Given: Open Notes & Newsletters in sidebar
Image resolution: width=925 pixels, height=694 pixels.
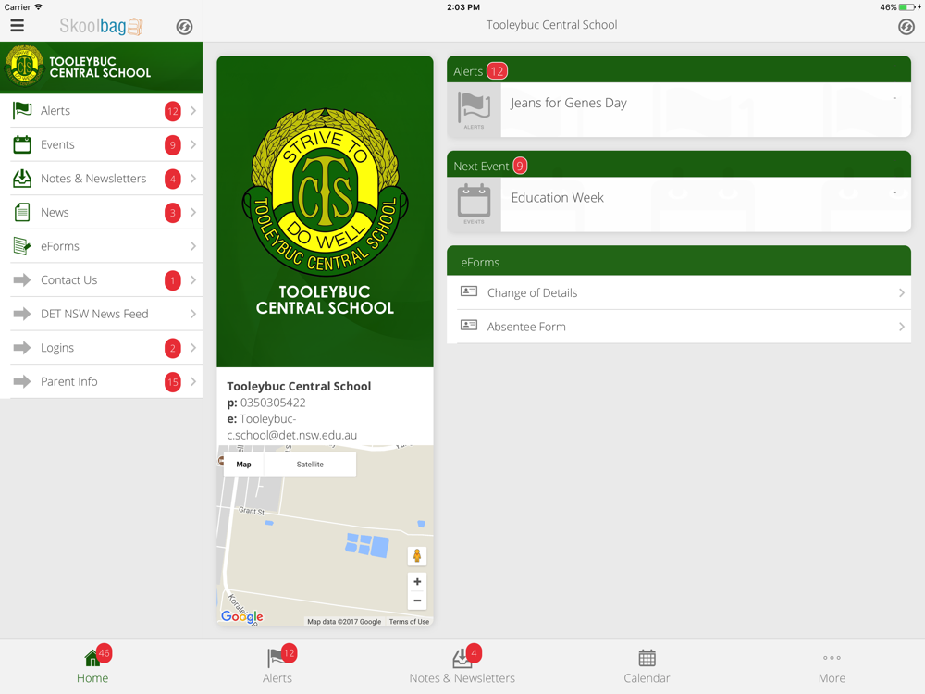Looking at the screenshot, I should 102,179.
